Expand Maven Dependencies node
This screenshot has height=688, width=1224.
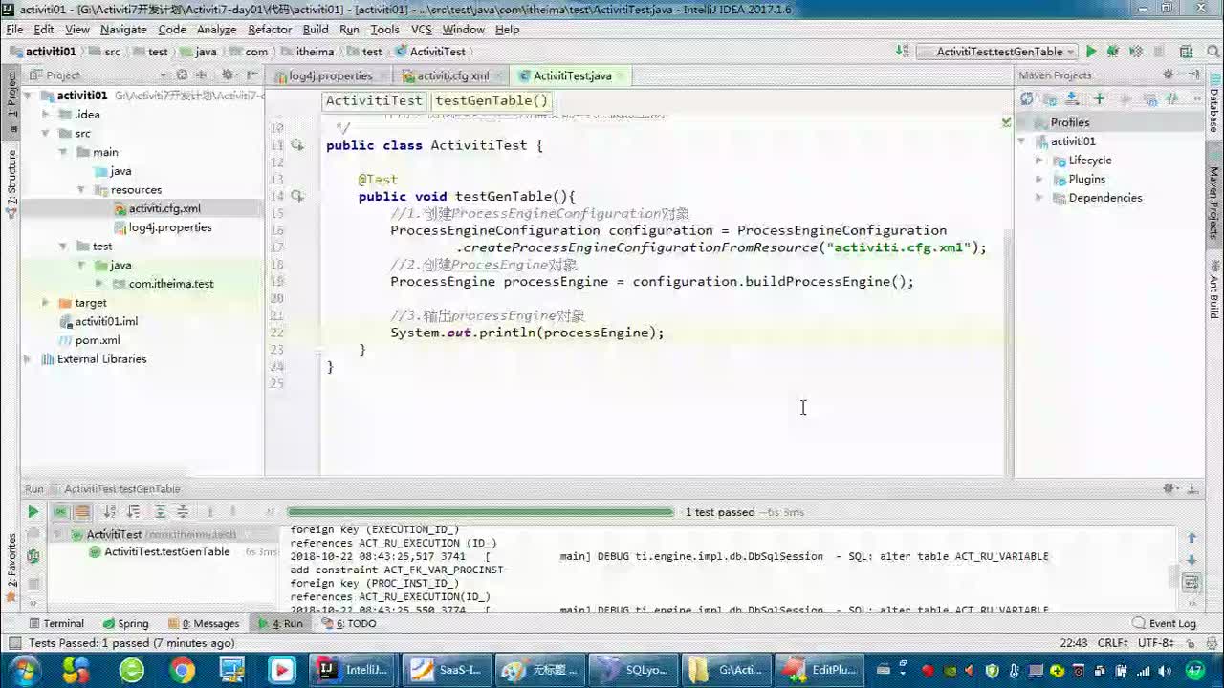tap(1039, 198)
